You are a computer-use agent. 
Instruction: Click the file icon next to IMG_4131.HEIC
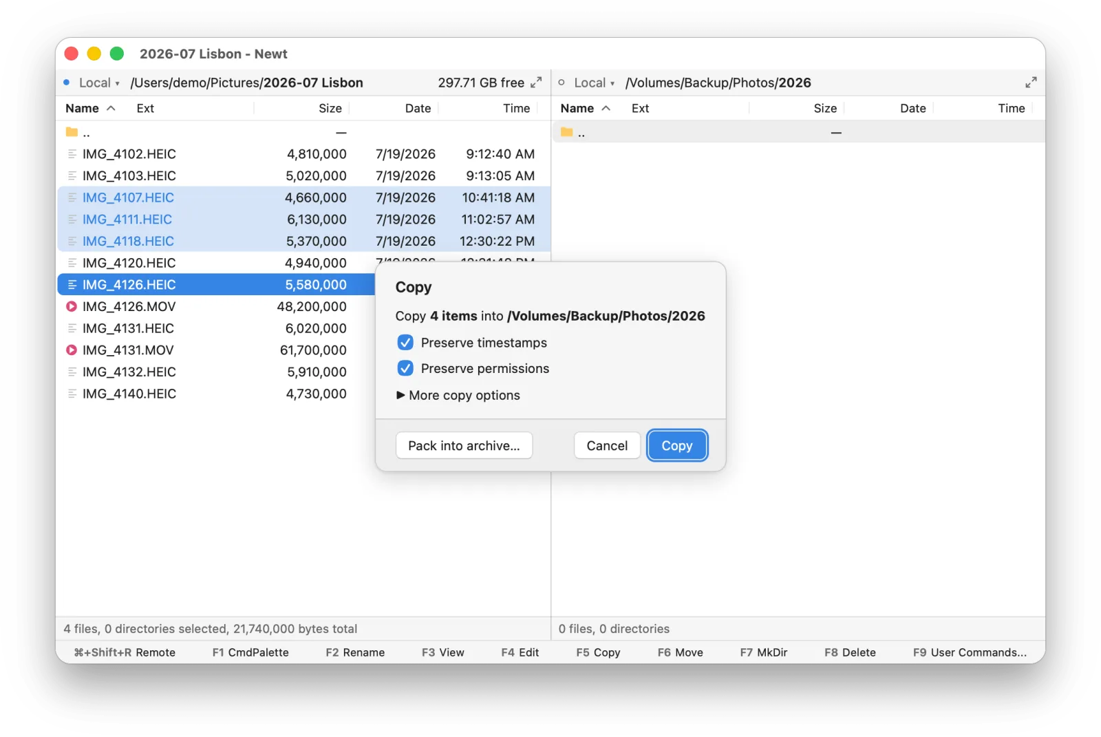pos(72,328)
